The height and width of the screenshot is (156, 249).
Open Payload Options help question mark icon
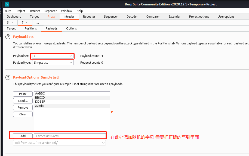tap(8, 77)
